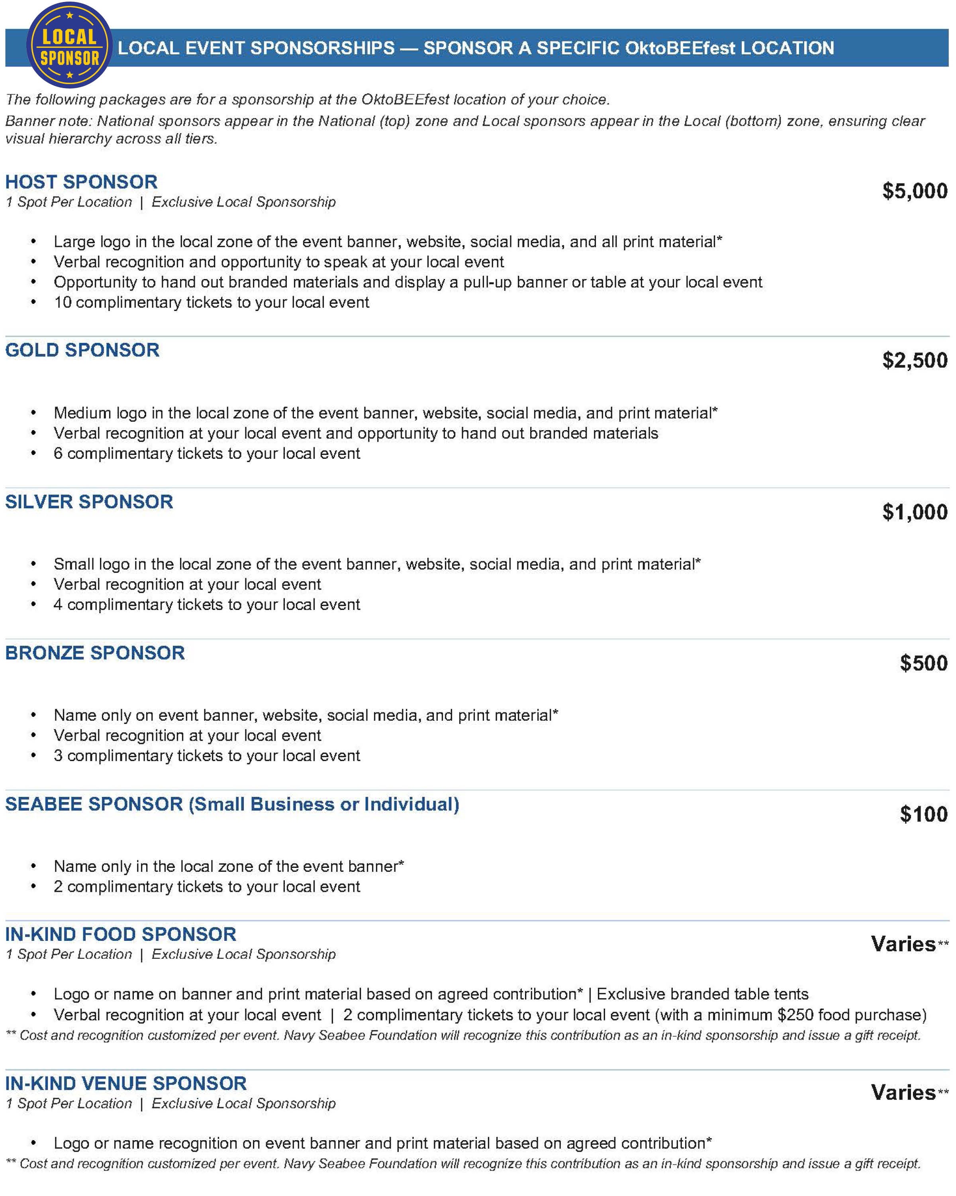956x1196 pixels.
Task: Click the '6 complimentary tickets' bullet line
Action: click(x=207, y=453)
